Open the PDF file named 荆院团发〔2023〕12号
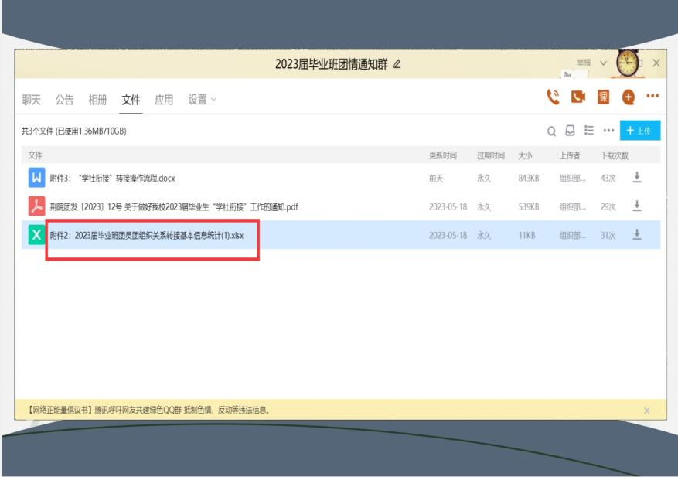The image size is (678, 477). [174, 206]
